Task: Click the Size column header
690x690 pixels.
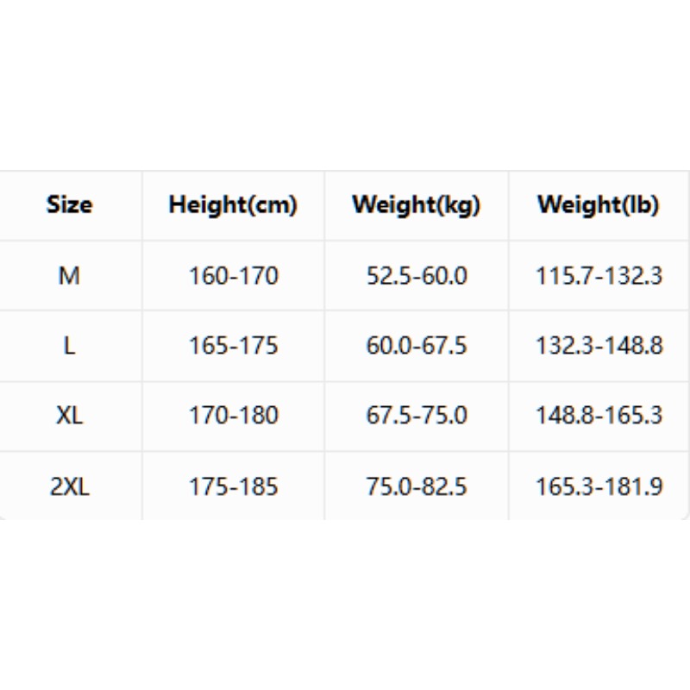Action: (70, 205)
